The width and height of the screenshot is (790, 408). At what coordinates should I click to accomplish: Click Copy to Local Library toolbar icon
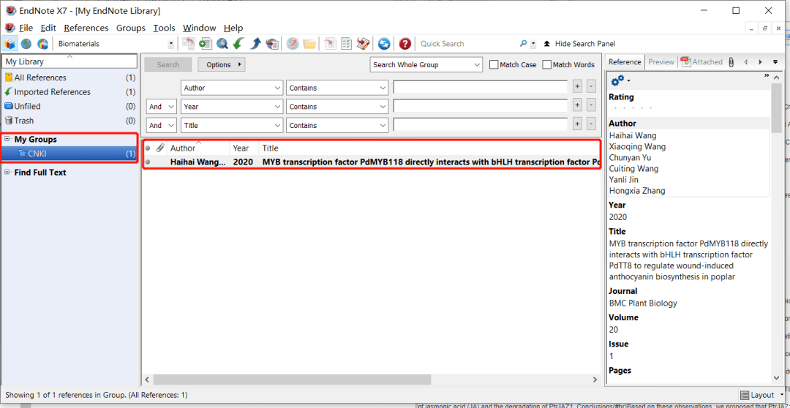(189, 44)
